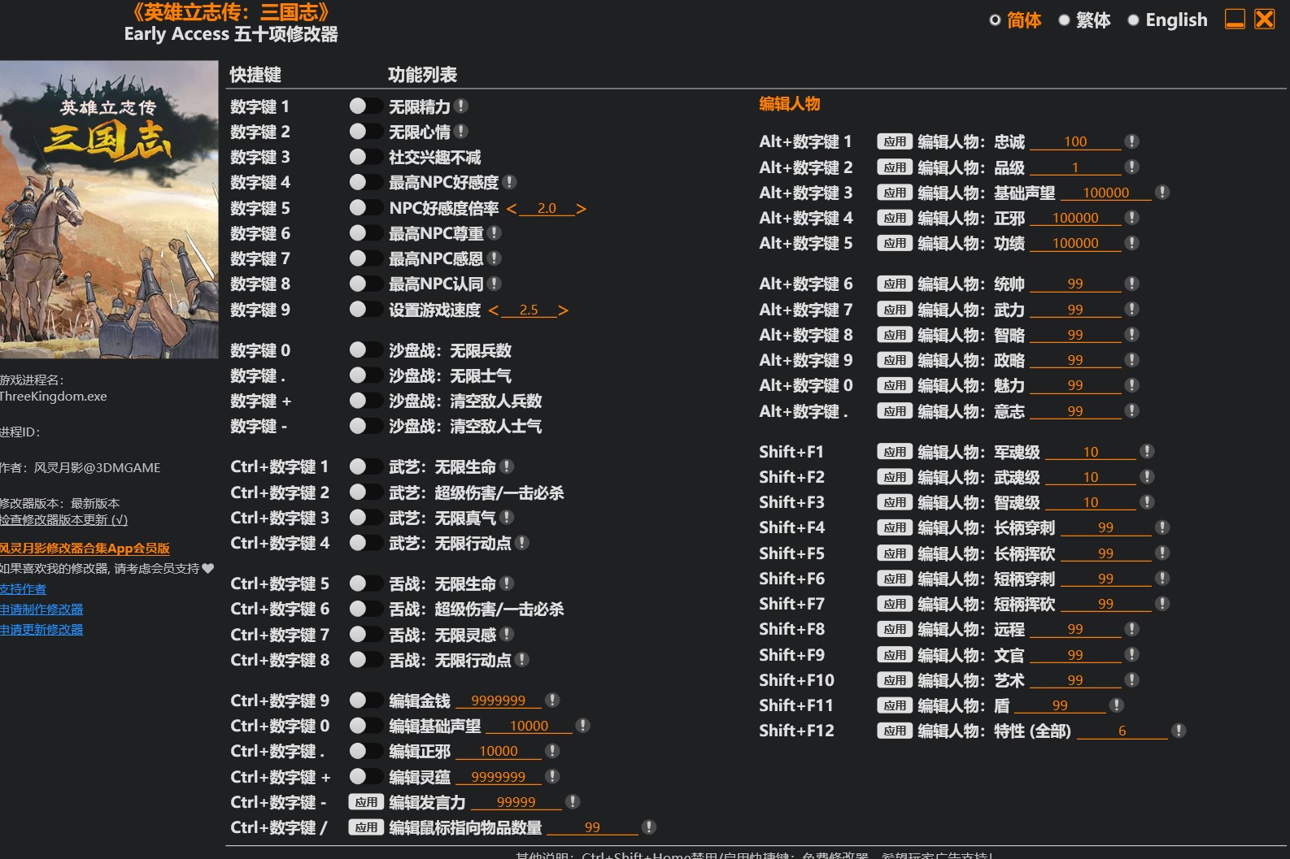Screen dimensions: 1290x859
Task: Click 应用 for 编辑人物: 品级
Action: pyautogui.click(x=895, y=167)
